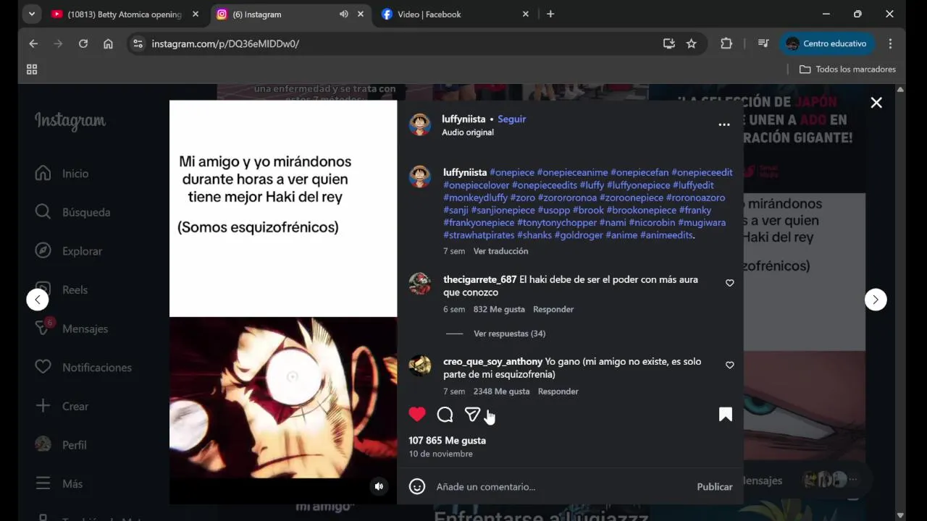This screenshot has width=927, height=521.
Task: Like the comment by creo_que_soy_anthony
Action: [x=730, y=365]
